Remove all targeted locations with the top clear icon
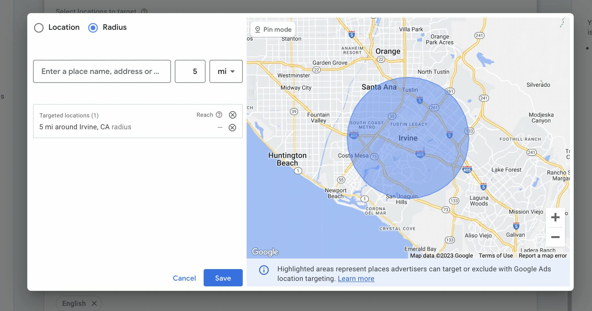Screen dimensions: 592x311 click(x=232, y=115)
